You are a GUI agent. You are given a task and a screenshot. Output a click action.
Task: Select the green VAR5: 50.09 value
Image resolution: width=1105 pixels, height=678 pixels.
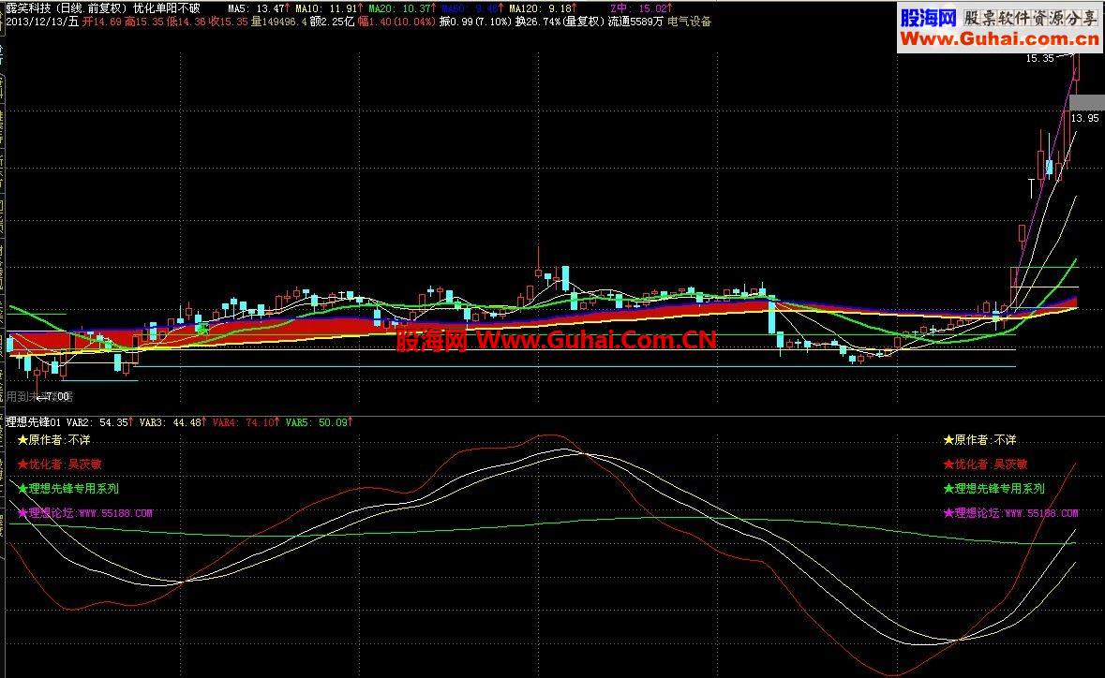pyautogui.click(x=319, y=422)
